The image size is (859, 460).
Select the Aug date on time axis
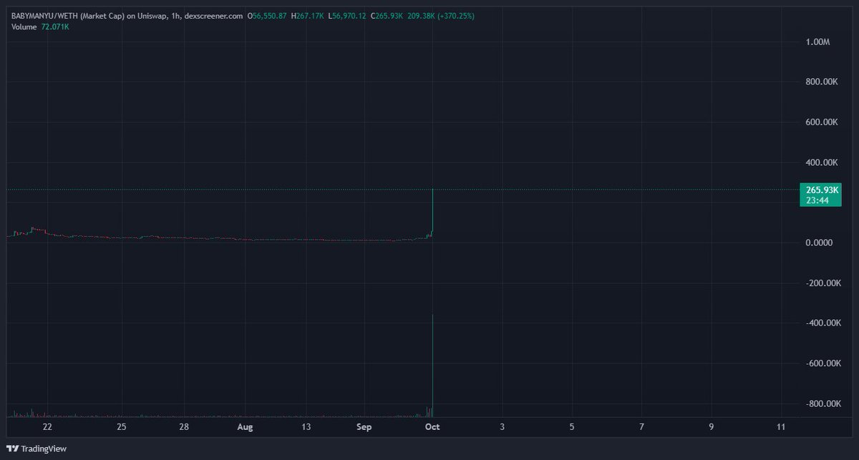coord(246,427)
